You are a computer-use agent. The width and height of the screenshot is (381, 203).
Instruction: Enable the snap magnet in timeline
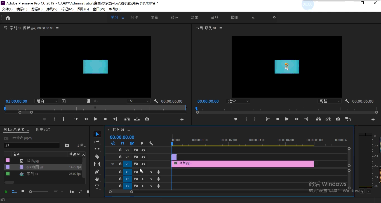click(123, 143)
